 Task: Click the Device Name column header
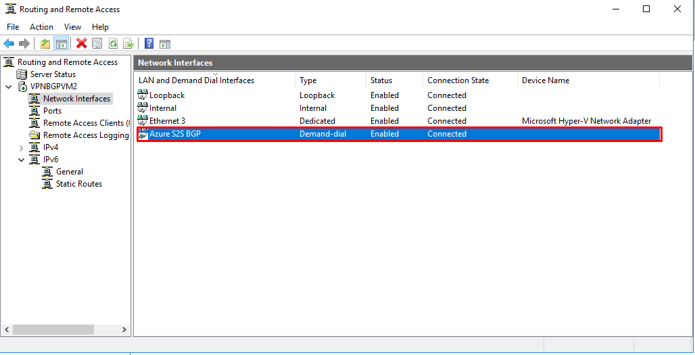point(546,80)
